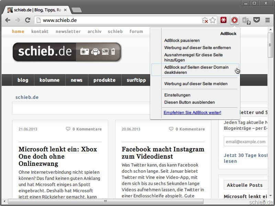Click the Empfehlen Sie AdBlock weiter link
Viewport: 275px width, 206px height.
point(192,113)
